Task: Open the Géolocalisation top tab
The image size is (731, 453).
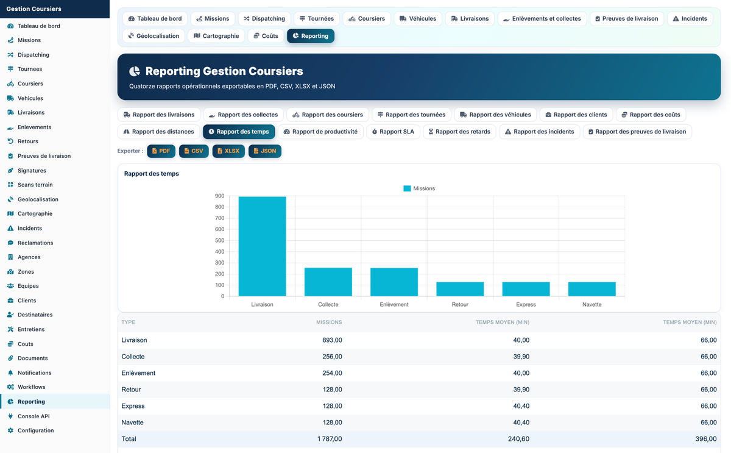Action: [154, 36]
